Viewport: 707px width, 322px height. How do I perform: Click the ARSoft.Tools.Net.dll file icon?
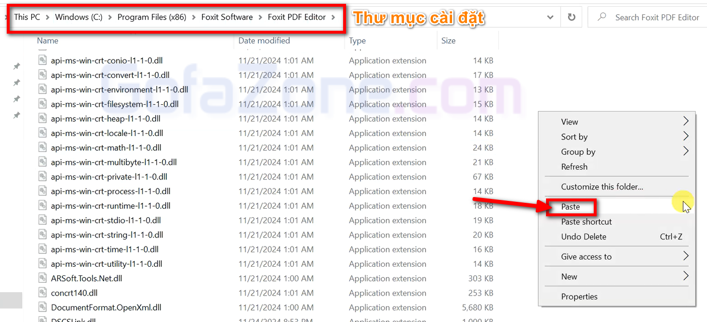click(43, 278)
